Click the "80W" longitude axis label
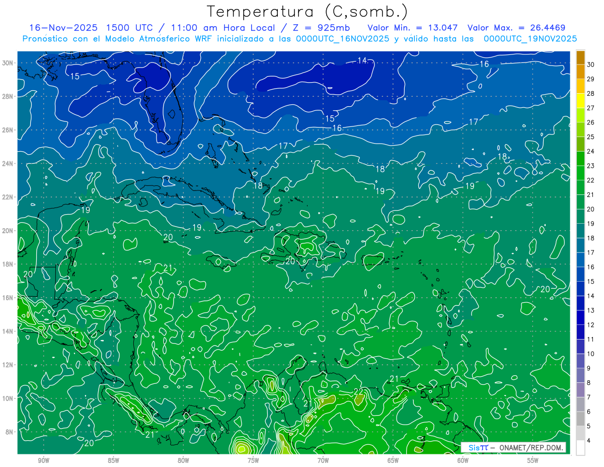604x467 pixels. click(x=183, y=460)
